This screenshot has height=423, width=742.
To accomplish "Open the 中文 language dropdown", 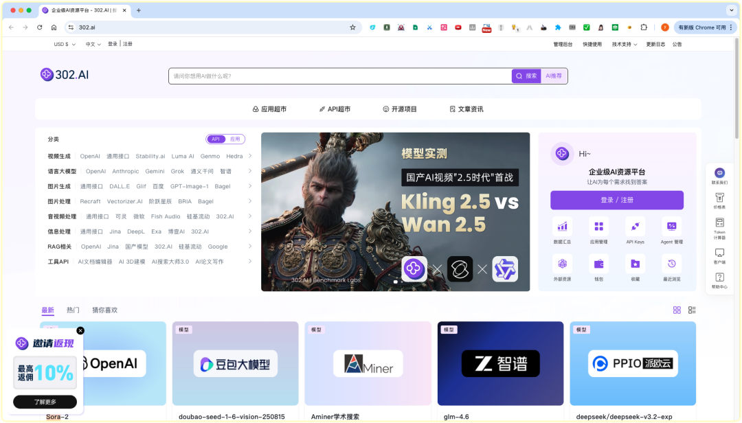I will [93, 43].
